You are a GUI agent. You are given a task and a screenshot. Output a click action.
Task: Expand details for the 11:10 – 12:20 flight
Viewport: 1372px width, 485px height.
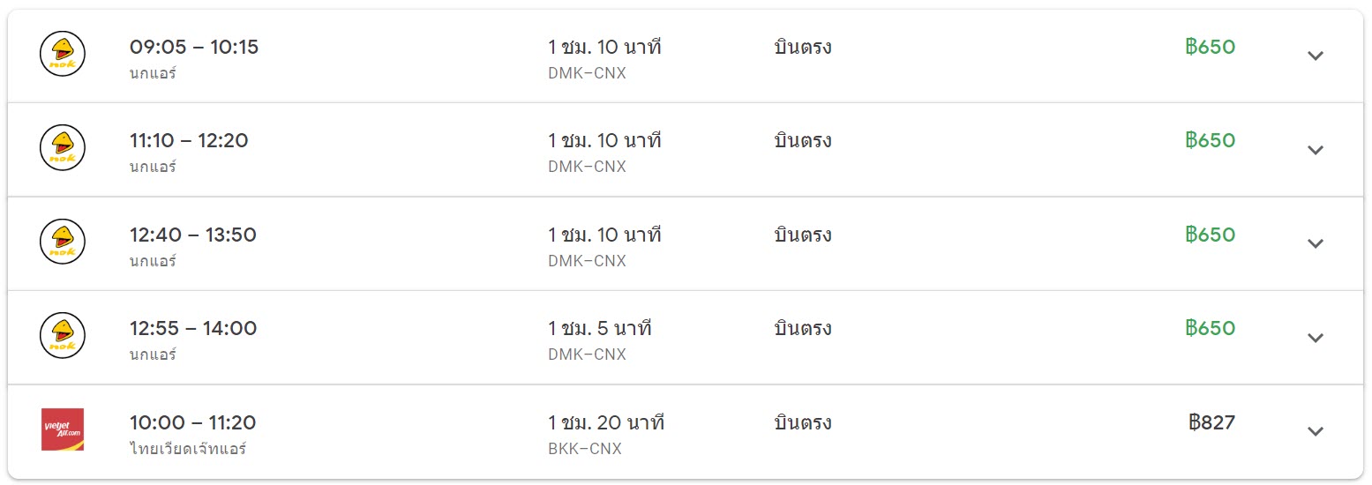click(1315, 150)
